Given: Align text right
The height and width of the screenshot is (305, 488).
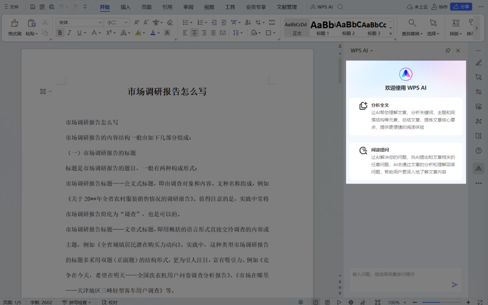Looking at the screenshot, I should (204, 33).
